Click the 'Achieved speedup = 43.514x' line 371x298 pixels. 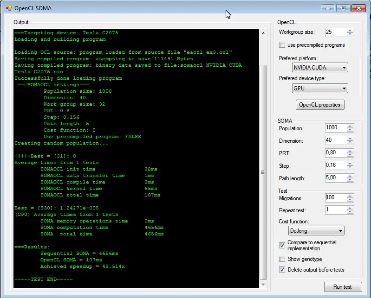tap(82, 266)
